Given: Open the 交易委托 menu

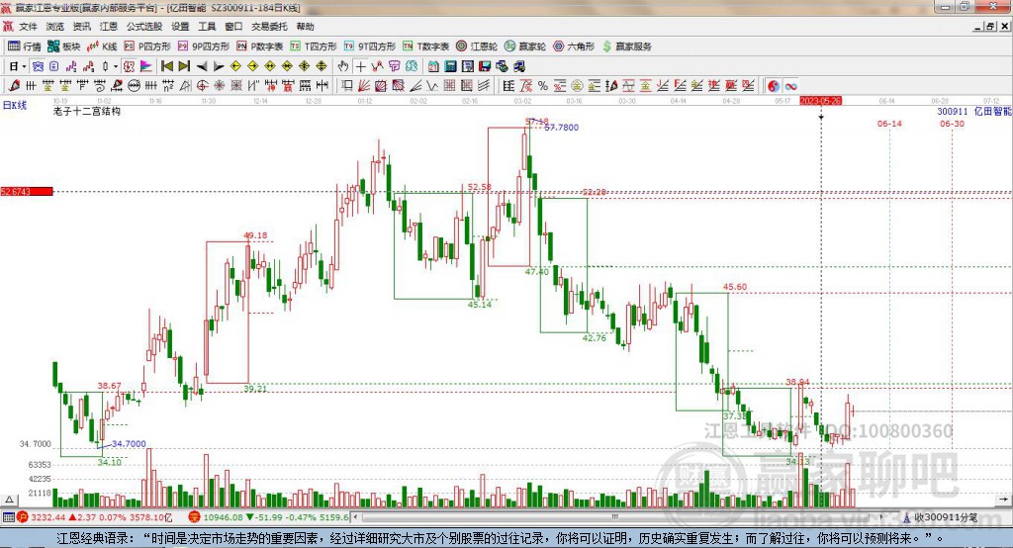Looking at the screenshot, I should click(x=269, y=27).
